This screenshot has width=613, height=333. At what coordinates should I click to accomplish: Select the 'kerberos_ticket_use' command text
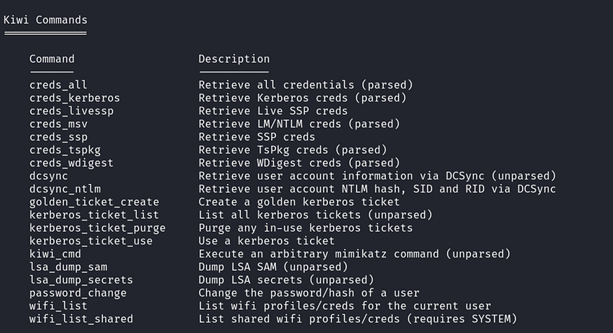click(91, 241)
